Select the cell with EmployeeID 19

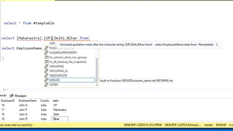pos(3,119)
